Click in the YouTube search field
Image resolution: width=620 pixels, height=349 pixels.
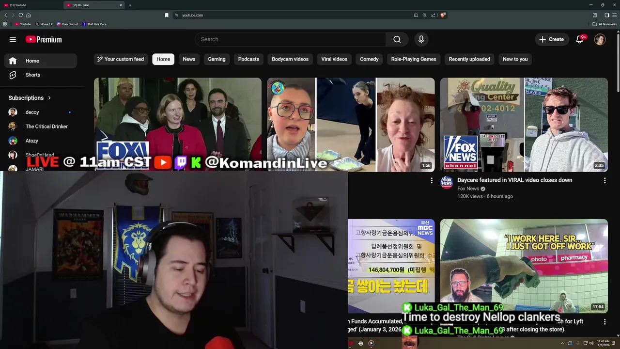pyautogui.click(x=291, y=39)
